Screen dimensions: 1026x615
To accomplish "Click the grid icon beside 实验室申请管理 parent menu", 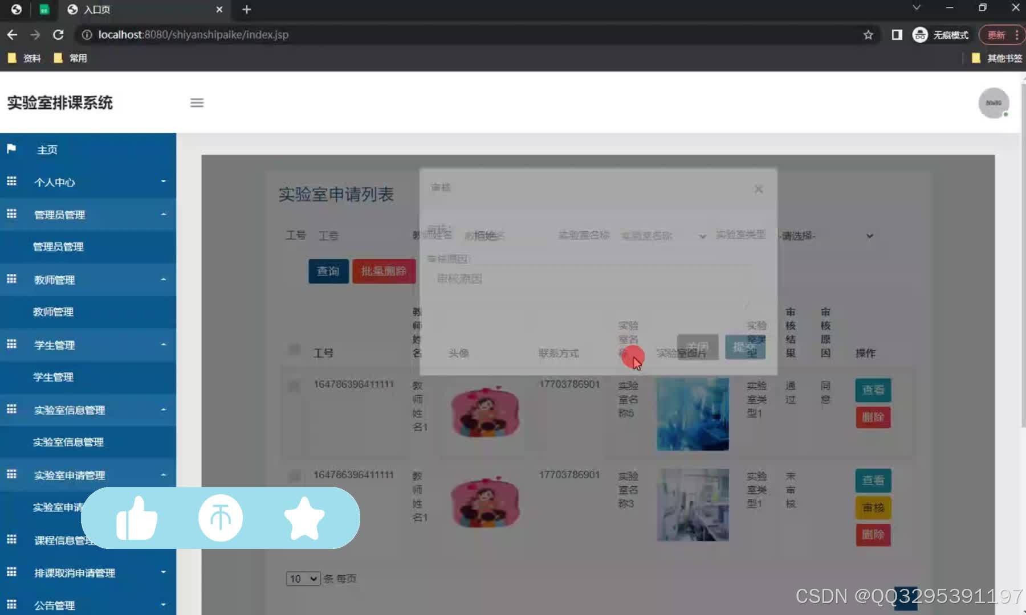I will 11,474.
